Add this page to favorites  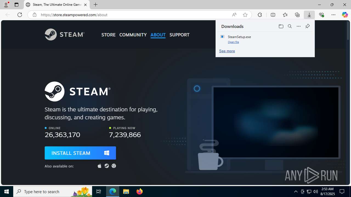click(x=245, y=15)
